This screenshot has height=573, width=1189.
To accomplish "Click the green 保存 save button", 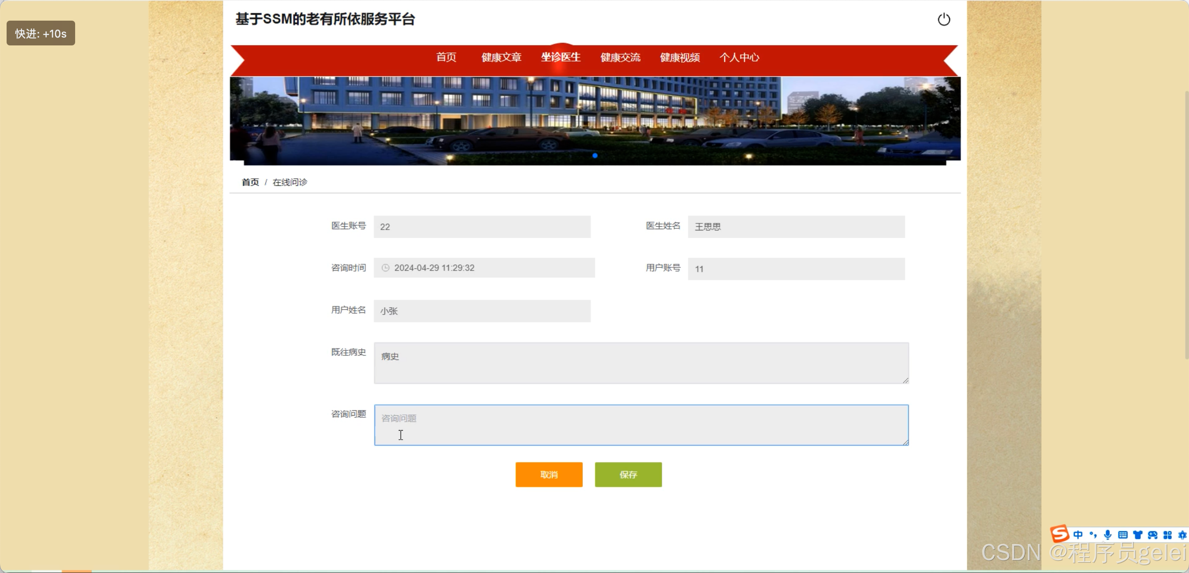I will [628, 474].
